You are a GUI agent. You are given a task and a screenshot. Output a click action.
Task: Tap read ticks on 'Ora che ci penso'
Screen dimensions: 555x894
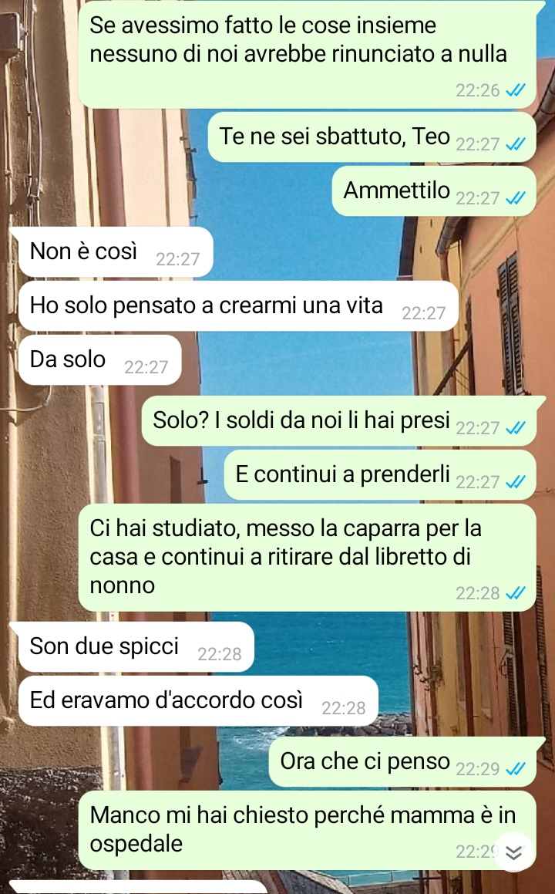point(516,768)
